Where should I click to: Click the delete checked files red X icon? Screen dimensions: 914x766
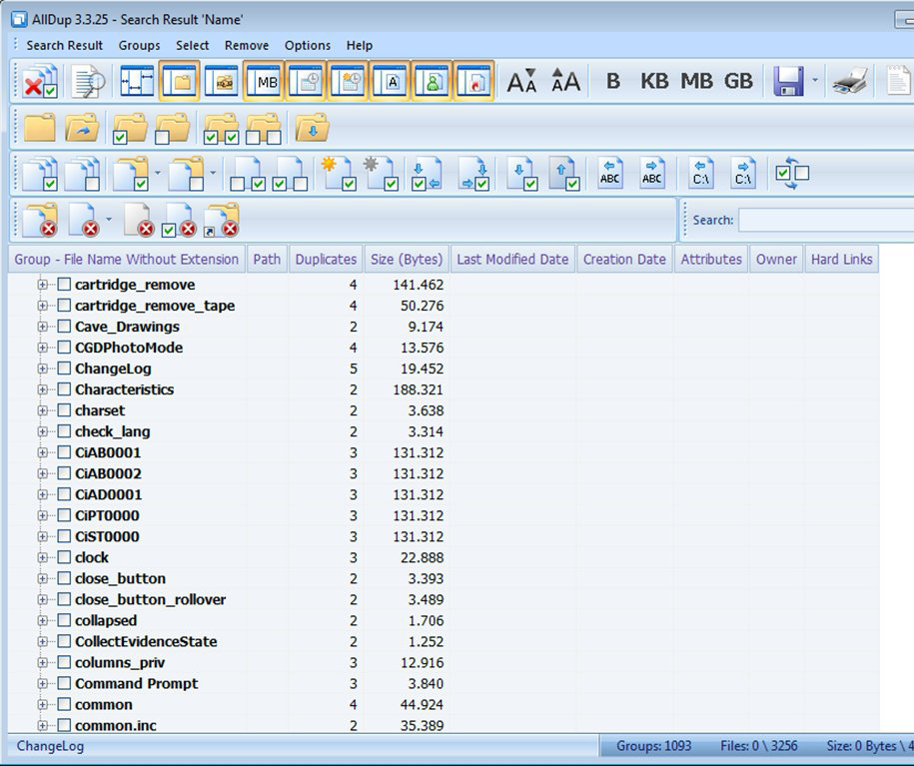pos(179,220)
